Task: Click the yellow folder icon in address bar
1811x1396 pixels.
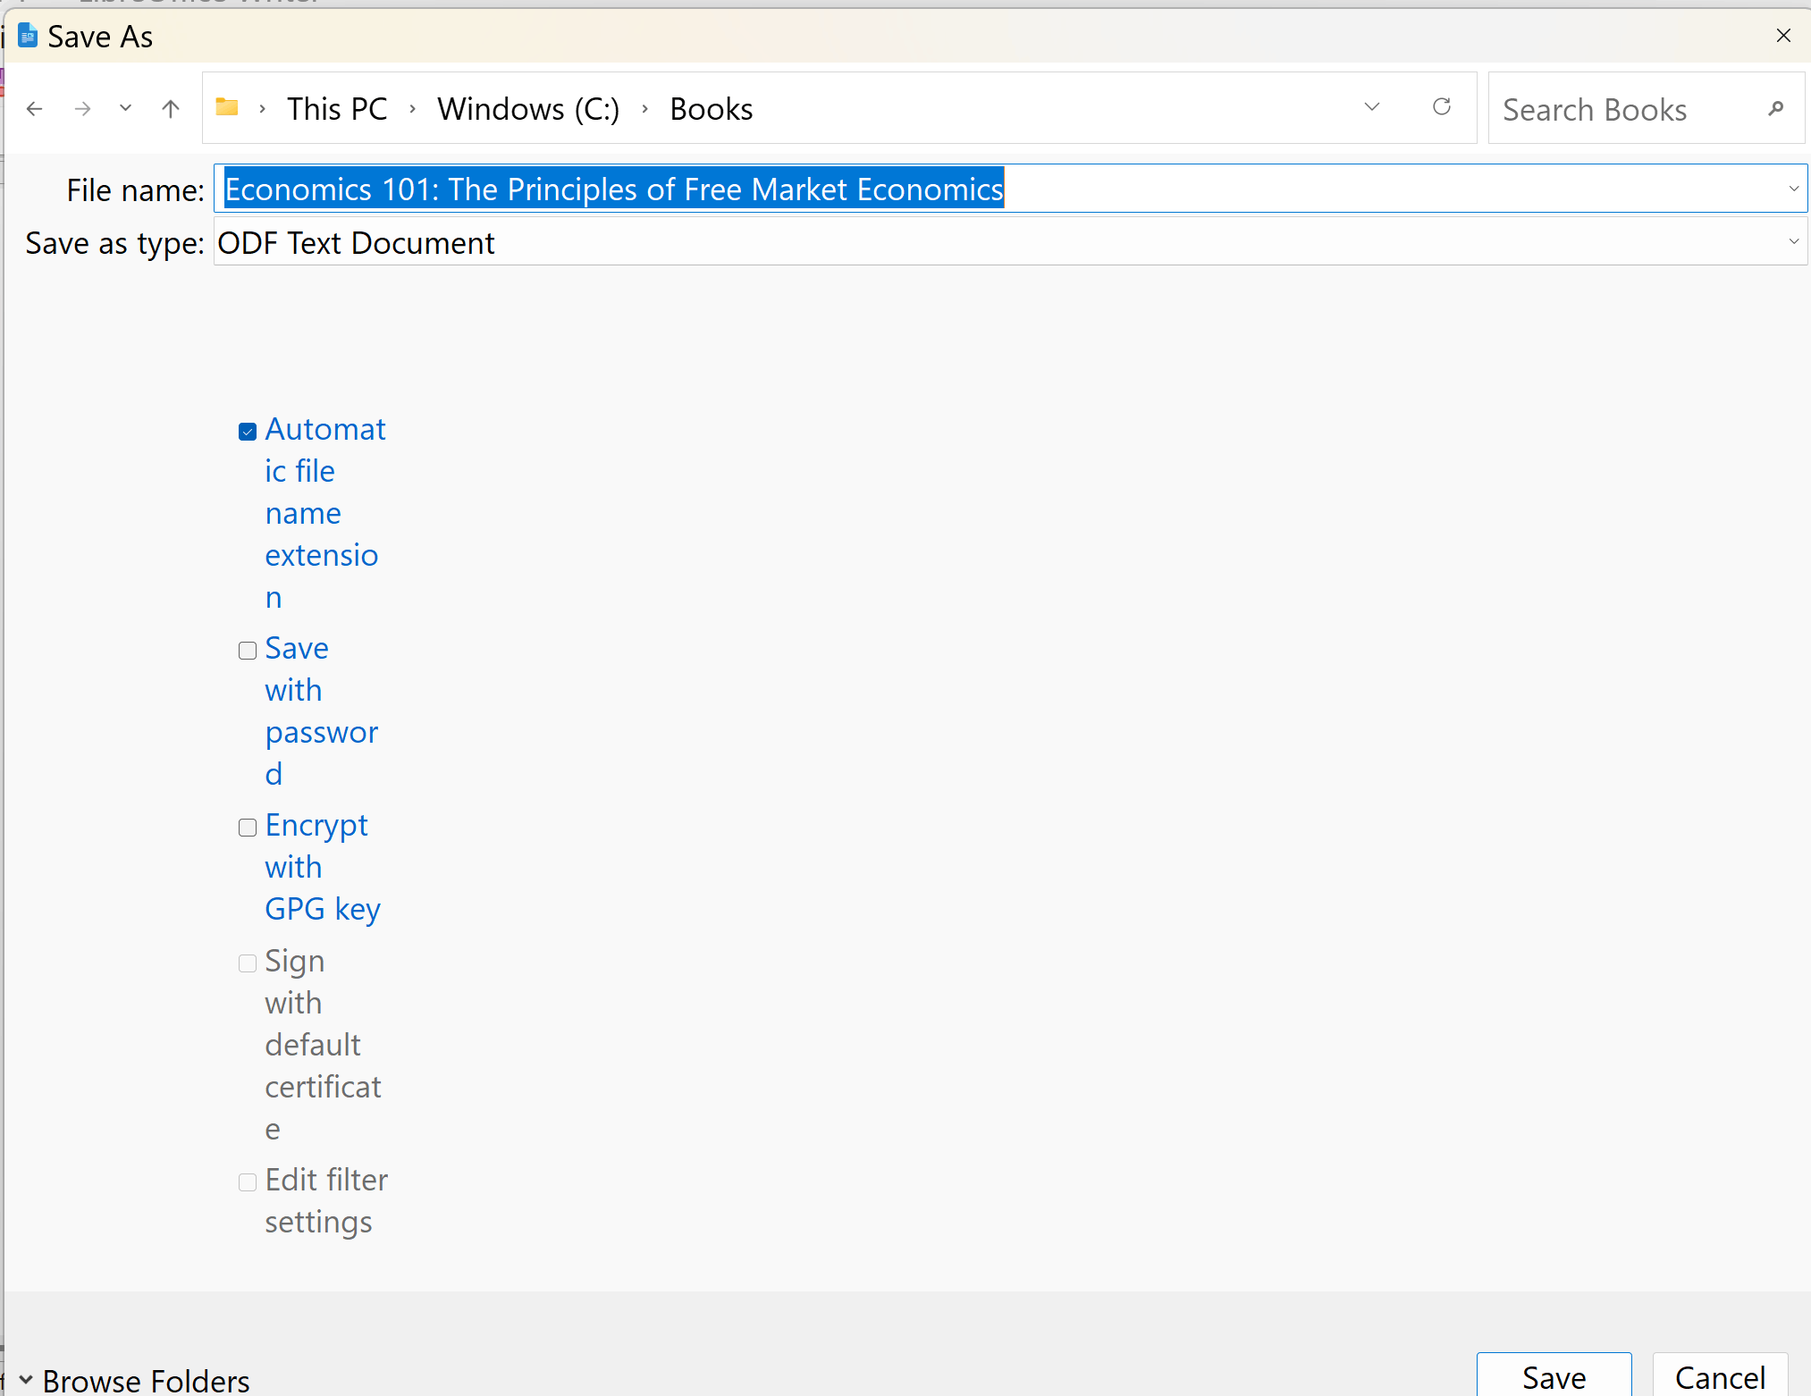Action: click(226, 106)
